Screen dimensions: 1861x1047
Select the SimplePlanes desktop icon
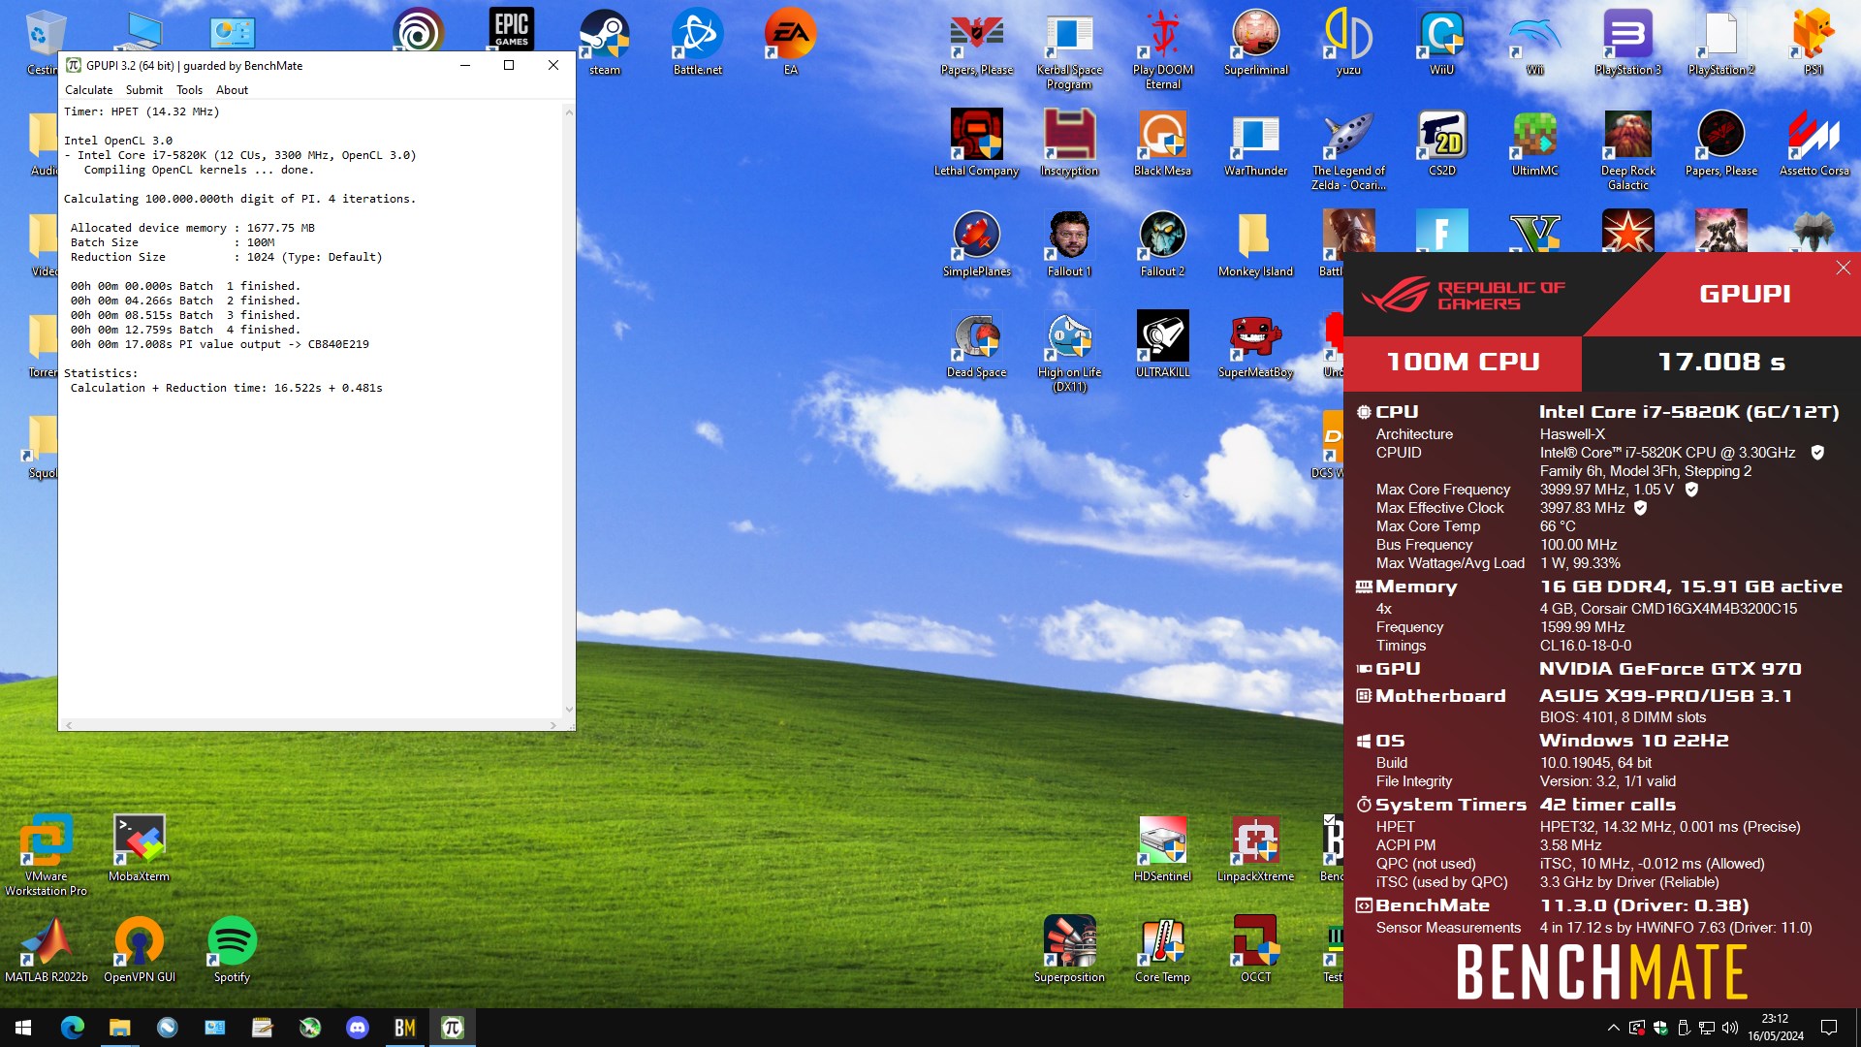point(976,244)
